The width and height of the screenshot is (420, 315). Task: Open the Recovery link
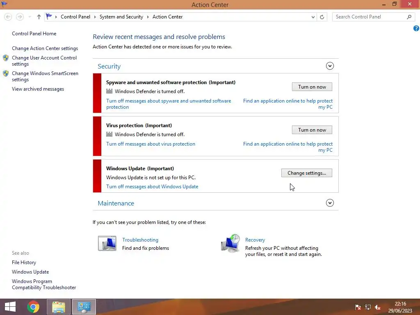pyautogui.click(x=255, y=240)
